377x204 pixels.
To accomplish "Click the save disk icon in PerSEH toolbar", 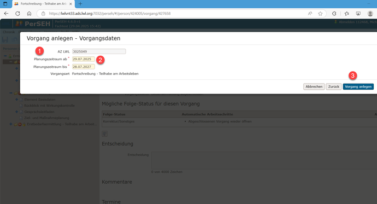I will (x=5, y=39).
